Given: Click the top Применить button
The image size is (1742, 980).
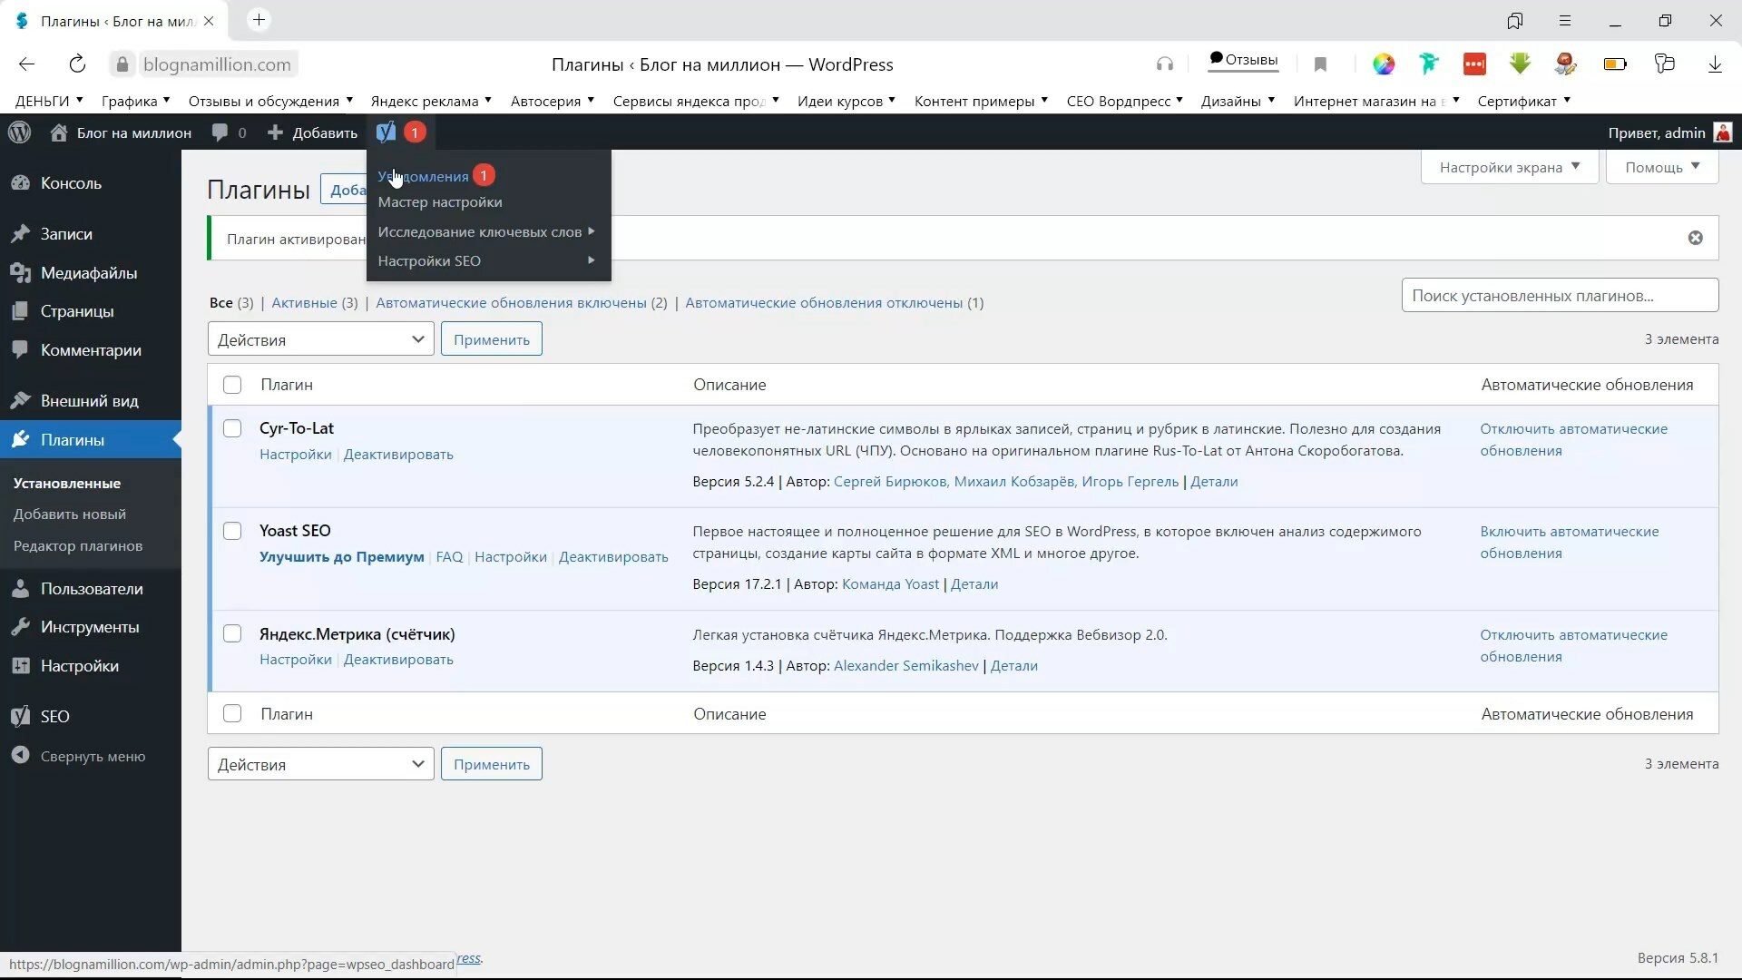Looking at the screenshot, I should 492,339.
